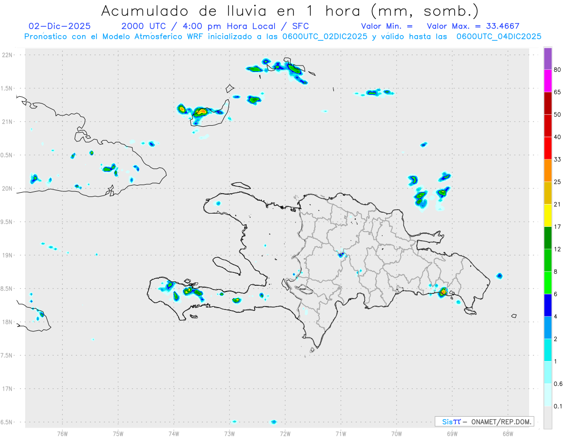The image size is (570, 440).
Task: Select the dark red swatch between 50 and 65
Action: point(548,103)
